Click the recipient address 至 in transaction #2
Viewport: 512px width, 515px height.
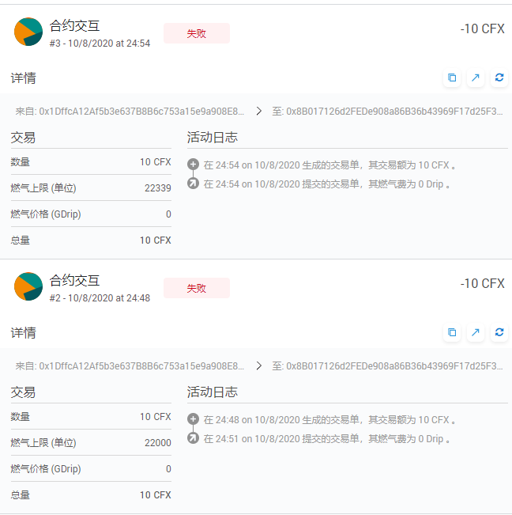coord(387,366)
